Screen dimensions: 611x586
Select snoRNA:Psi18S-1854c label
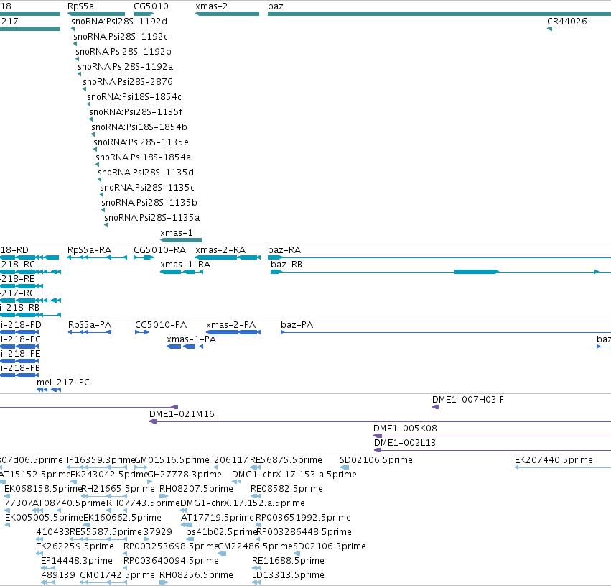(134, 97)
